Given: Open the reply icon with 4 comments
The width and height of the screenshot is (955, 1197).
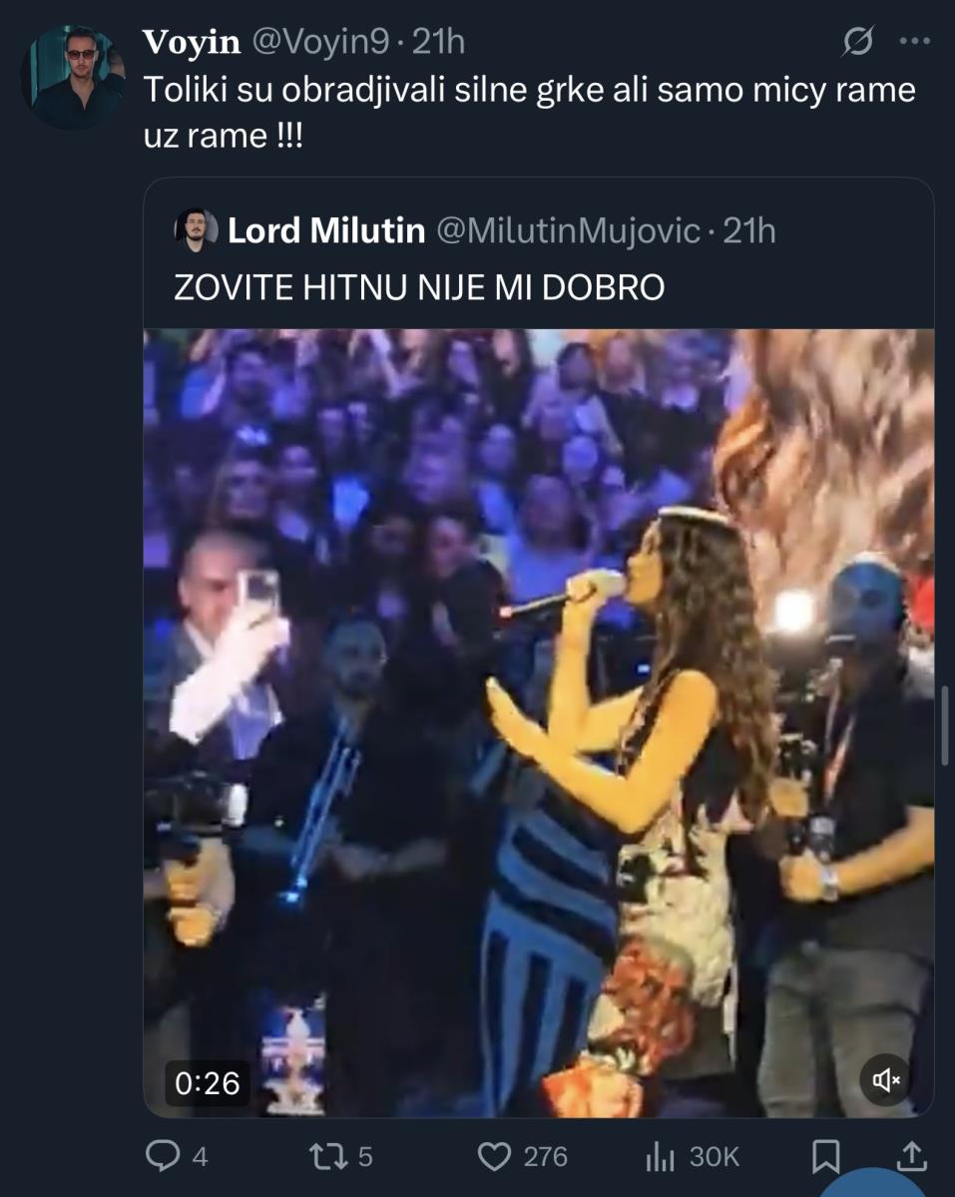Looking at the screenshot, I should pyautogui.click(x=163, y=1156).
